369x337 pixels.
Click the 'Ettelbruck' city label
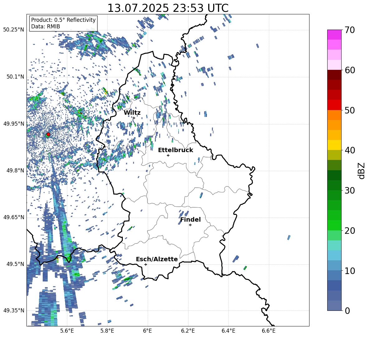tap(175, 150)
